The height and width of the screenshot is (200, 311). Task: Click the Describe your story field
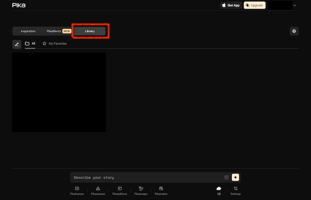(x=147, y=177)
